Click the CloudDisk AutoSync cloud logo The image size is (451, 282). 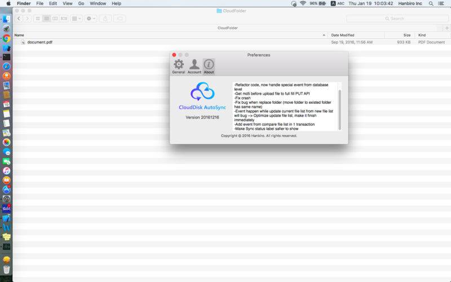point(202,91)
